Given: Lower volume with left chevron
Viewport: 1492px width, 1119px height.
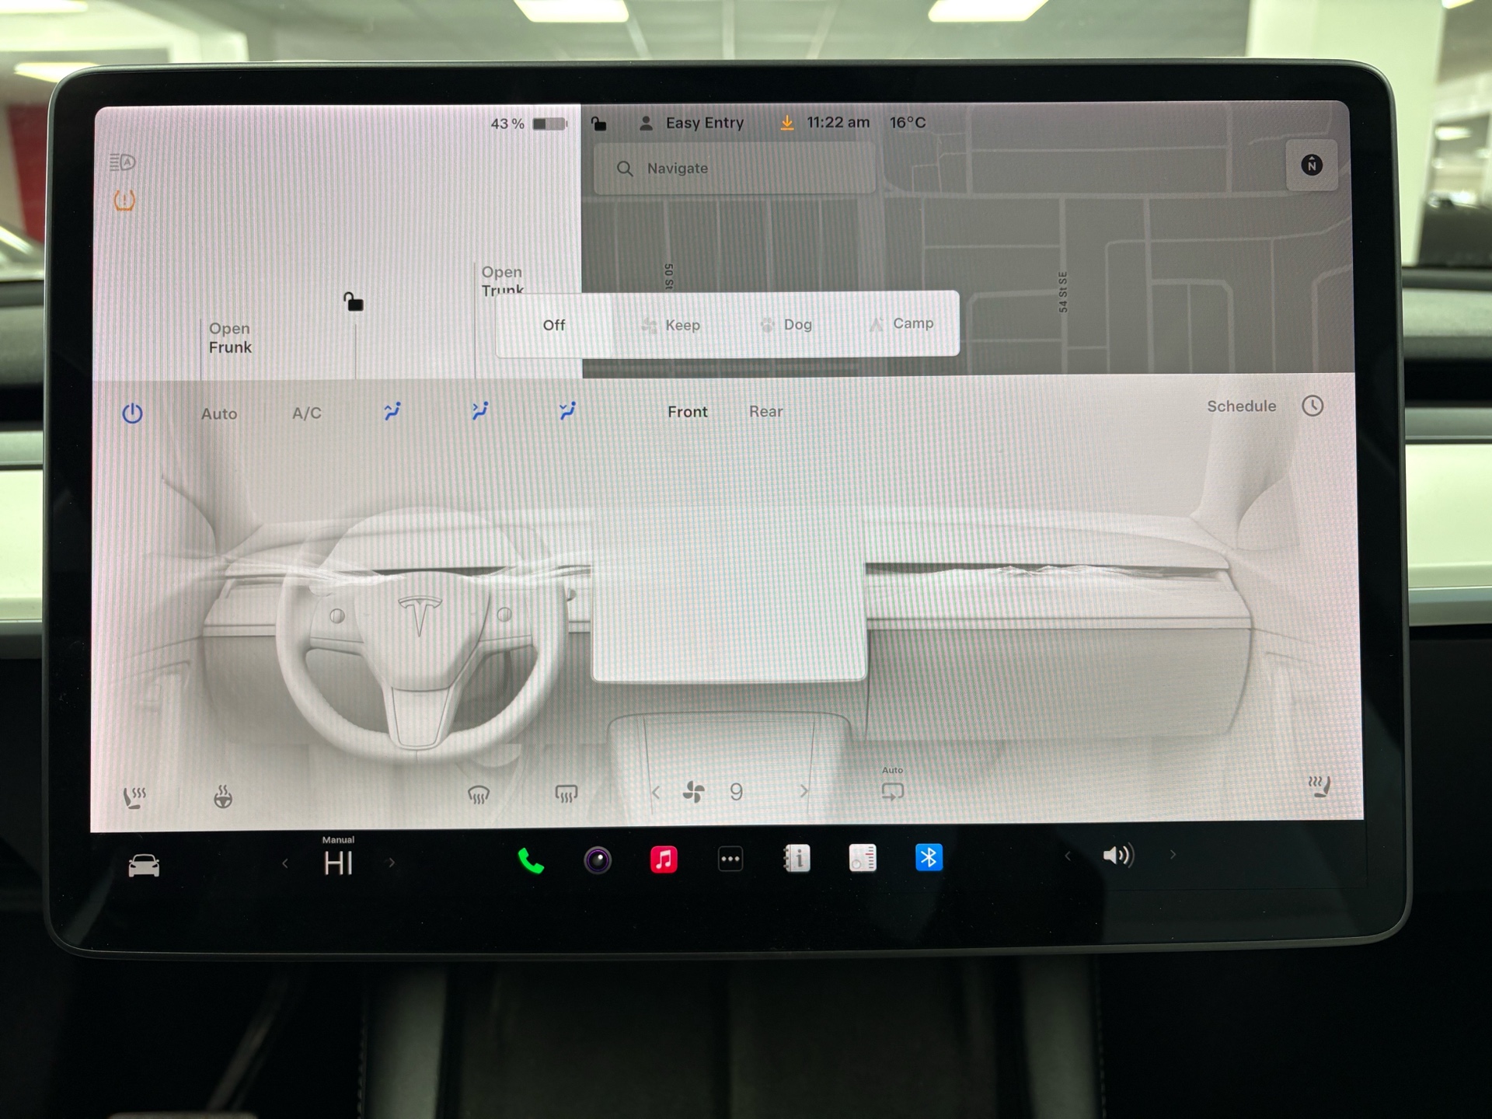Looking at the screenshot, I should click(1068, 856).
